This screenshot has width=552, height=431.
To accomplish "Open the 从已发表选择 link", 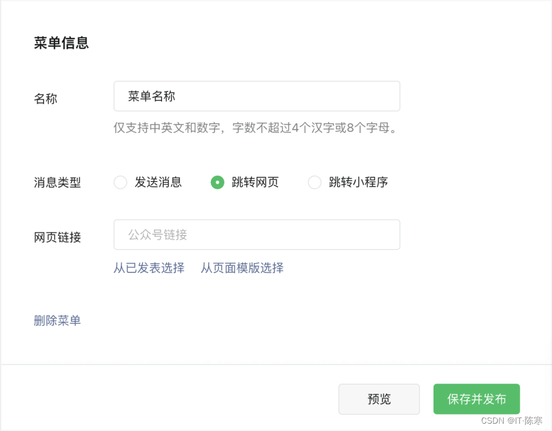I will click(x=149, y=268).
